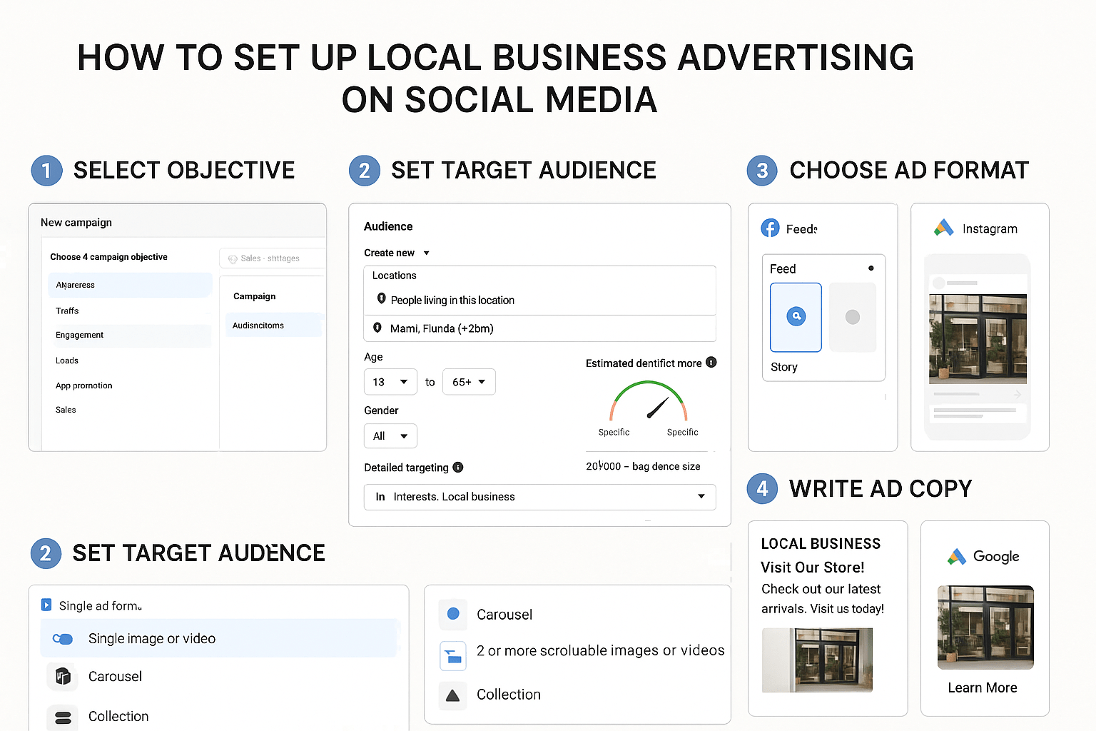
Task: Click the triangle icon beside Collection
Action: (452, 695)
